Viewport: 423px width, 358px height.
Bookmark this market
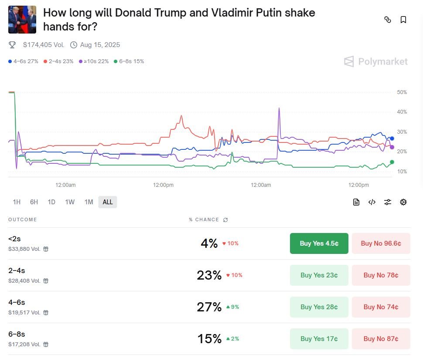(x=403, y=20)
